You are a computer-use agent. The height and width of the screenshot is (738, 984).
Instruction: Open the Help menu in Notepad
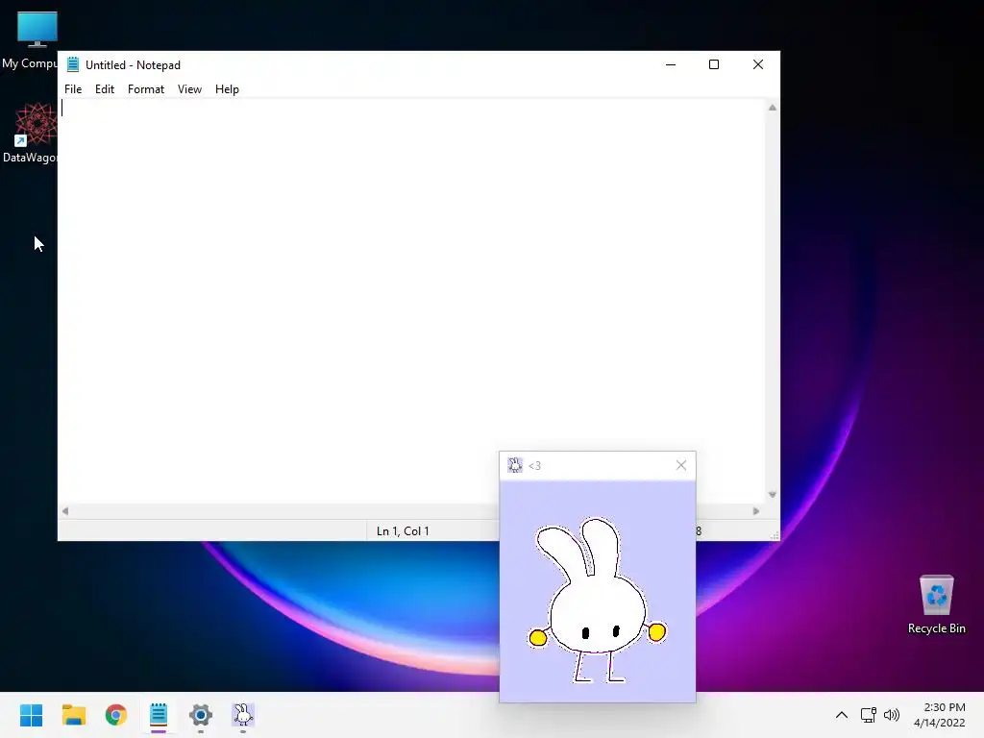pyautogui.click(x=227, y=89)
